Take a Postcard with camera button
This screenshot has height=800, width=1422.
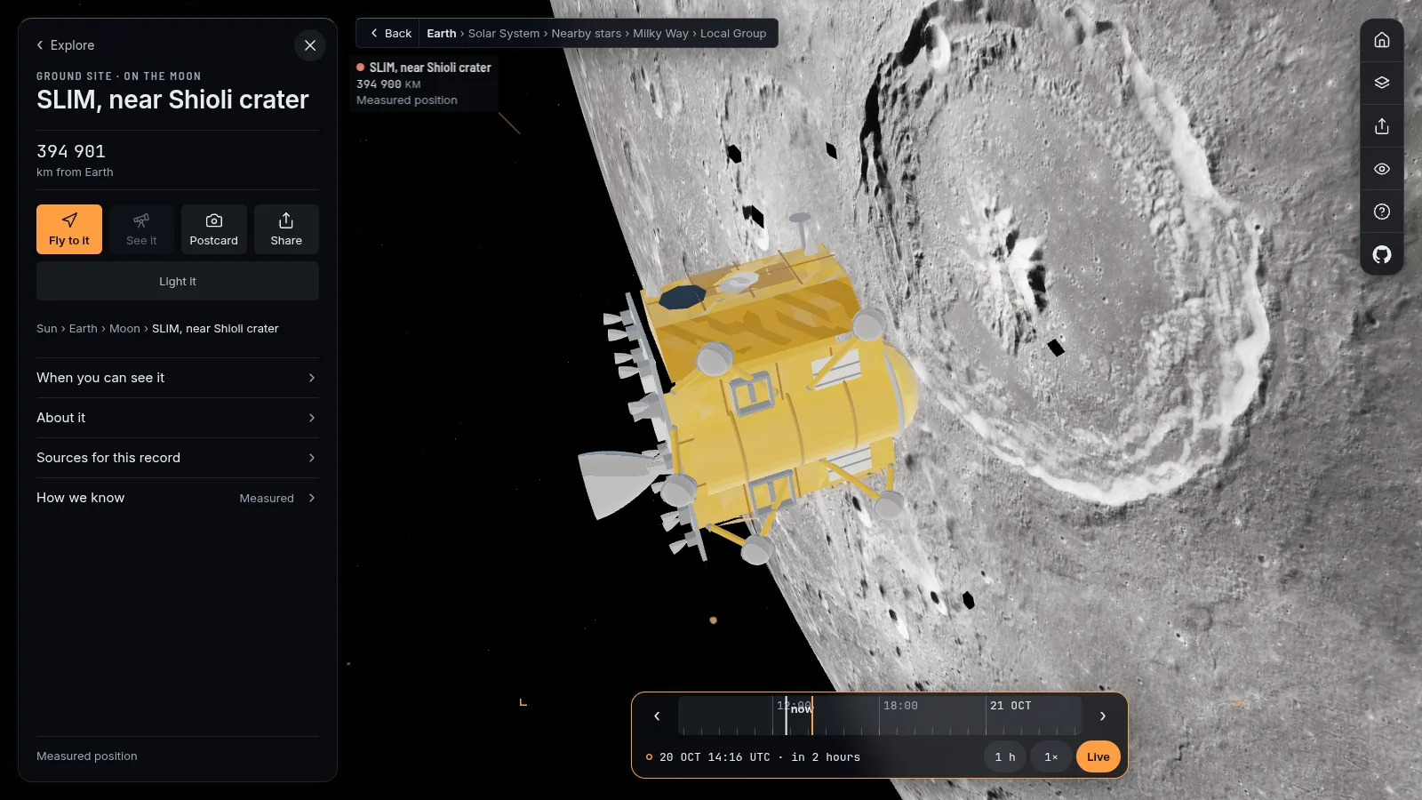(x=214, y=229)
